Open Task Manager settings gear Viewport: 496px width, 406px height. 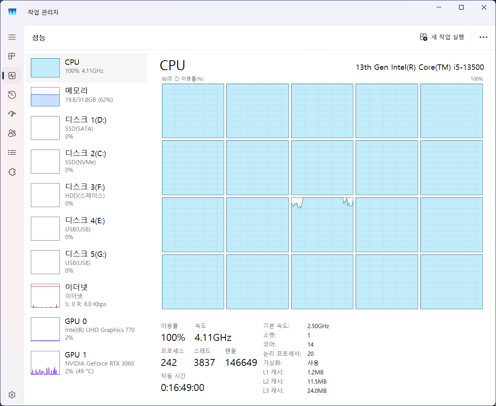coord(12,395)
